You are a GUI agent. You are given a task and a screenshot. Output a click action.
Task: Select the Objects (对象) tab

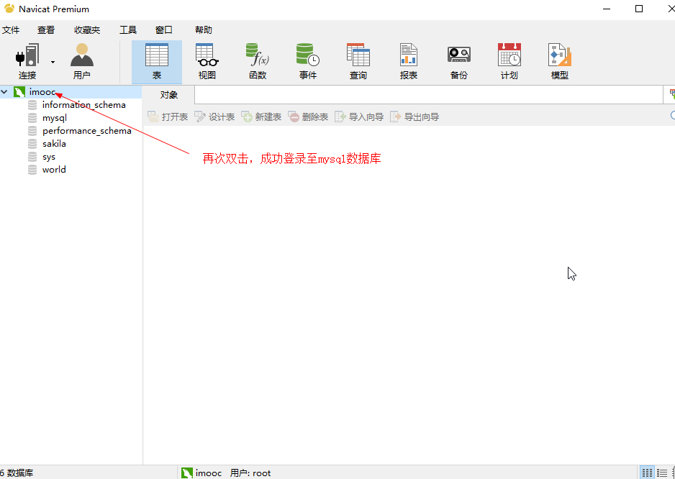point(169,95)
